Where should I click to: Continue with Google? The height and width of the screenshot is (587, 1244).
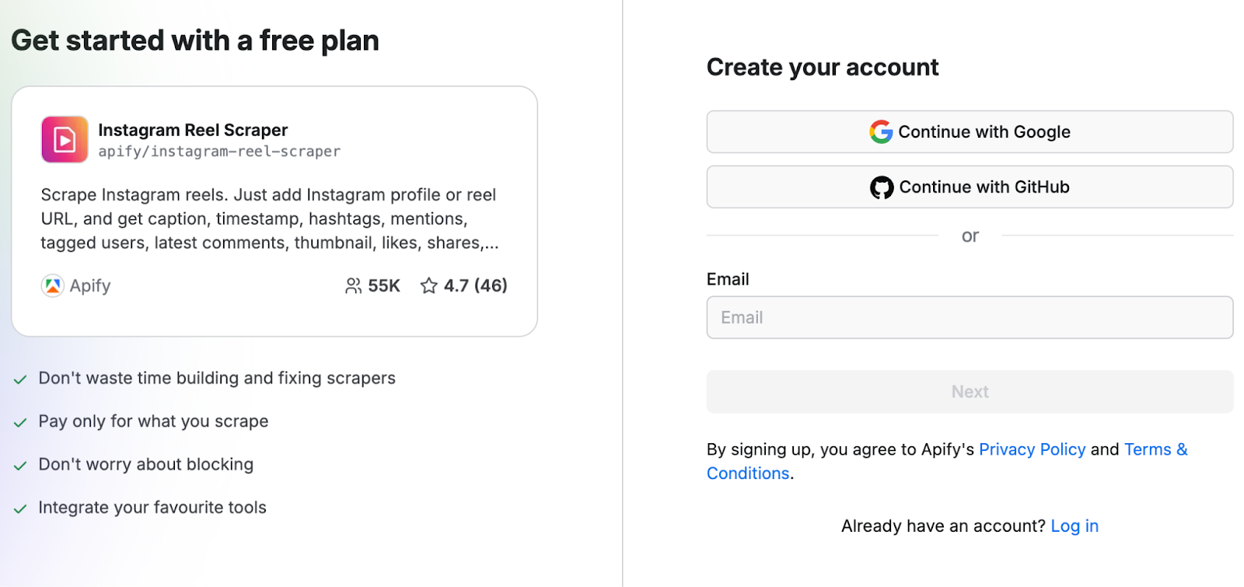click(969, 131)
